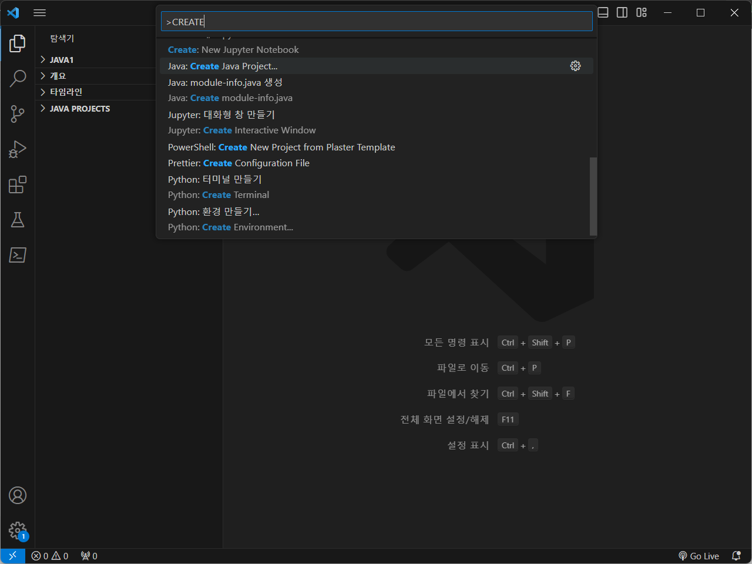Open the Extensions view
Screen dimensions: 752x564
(18, 184)
